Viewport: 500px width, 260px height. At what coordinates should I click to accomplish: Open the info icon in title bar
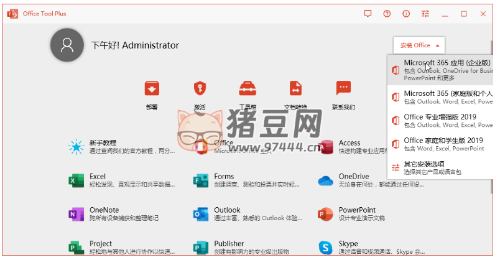pos(406,14)
